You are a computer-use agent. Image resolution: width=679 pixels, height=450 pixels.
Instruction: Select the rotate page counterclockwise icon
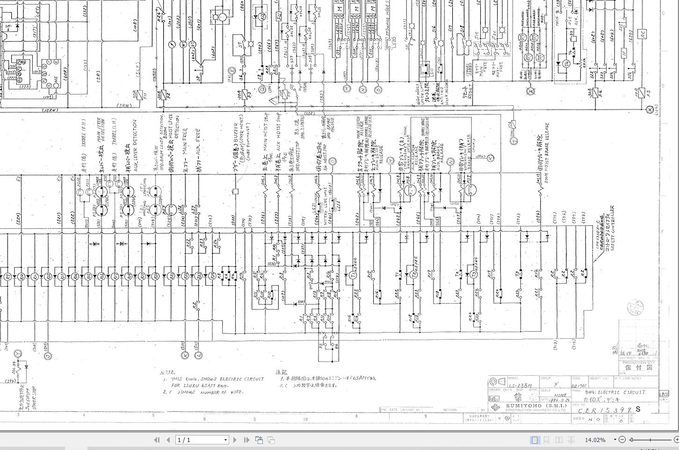pyautogui.click(x=259, y=440)
